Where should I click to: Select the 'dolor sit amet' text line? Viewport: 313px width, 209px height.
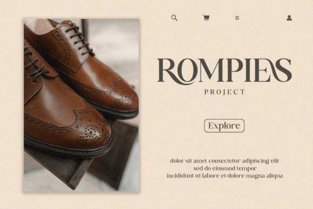coord(224,161)
